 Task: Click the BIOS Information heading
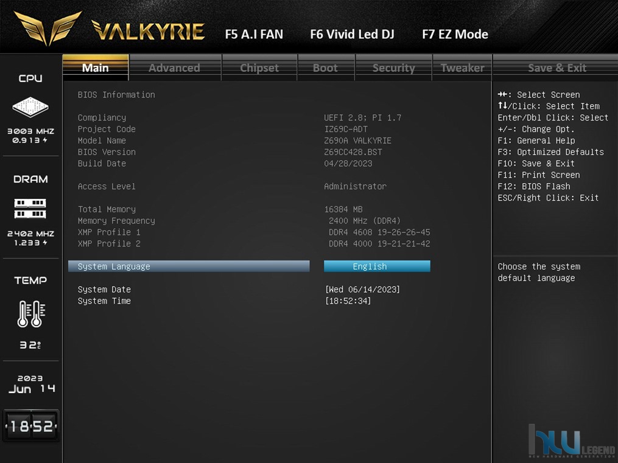[x=116, y=94]
